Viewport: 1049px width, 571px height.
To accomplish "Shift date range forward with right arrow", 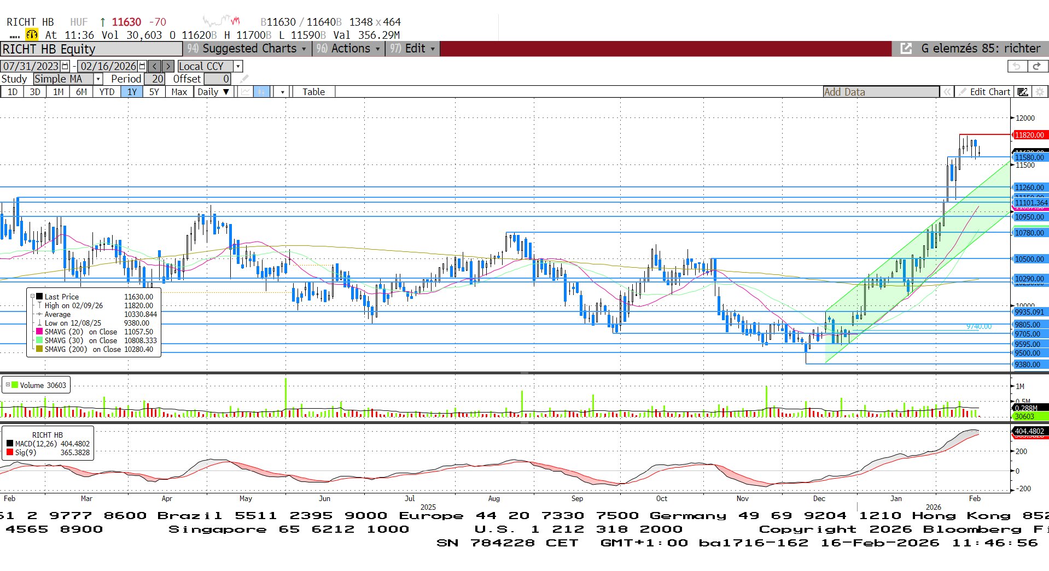I will click(x=168, y=66).
